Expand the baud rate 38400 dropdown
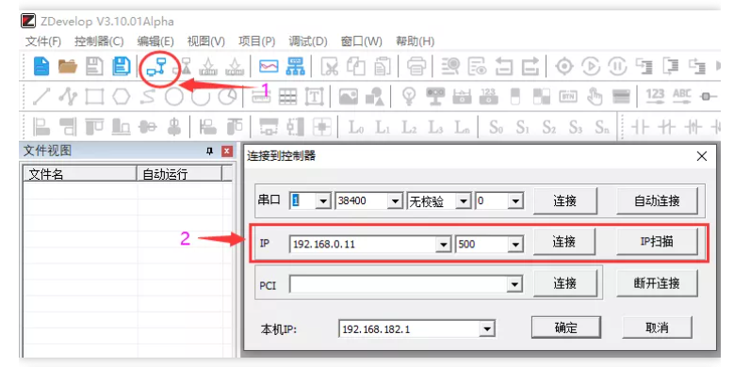This screenshot has height=367, width=734. click(395, 201)
